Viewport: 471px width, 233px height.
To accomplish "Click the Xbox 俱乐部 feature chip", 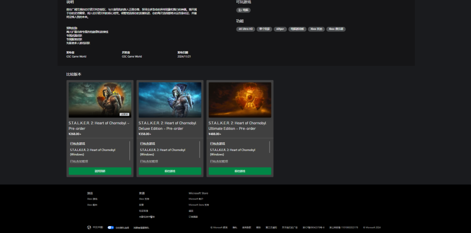I will click(x=336, y=29).
